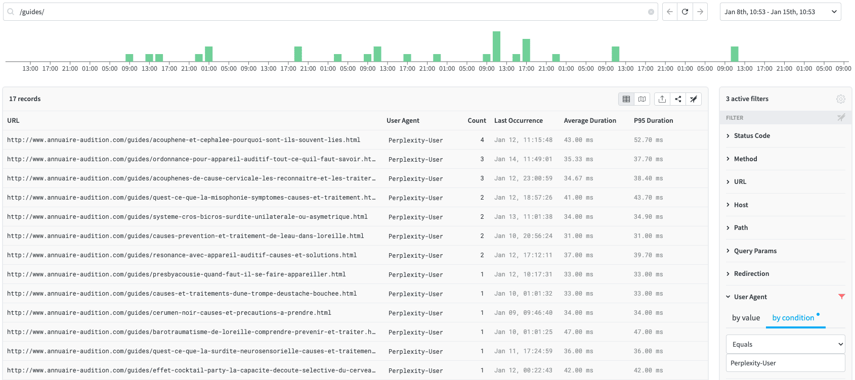
Task: Open the Equals condition dropdown
Action: pyautogui.click(x=786, y=344)
